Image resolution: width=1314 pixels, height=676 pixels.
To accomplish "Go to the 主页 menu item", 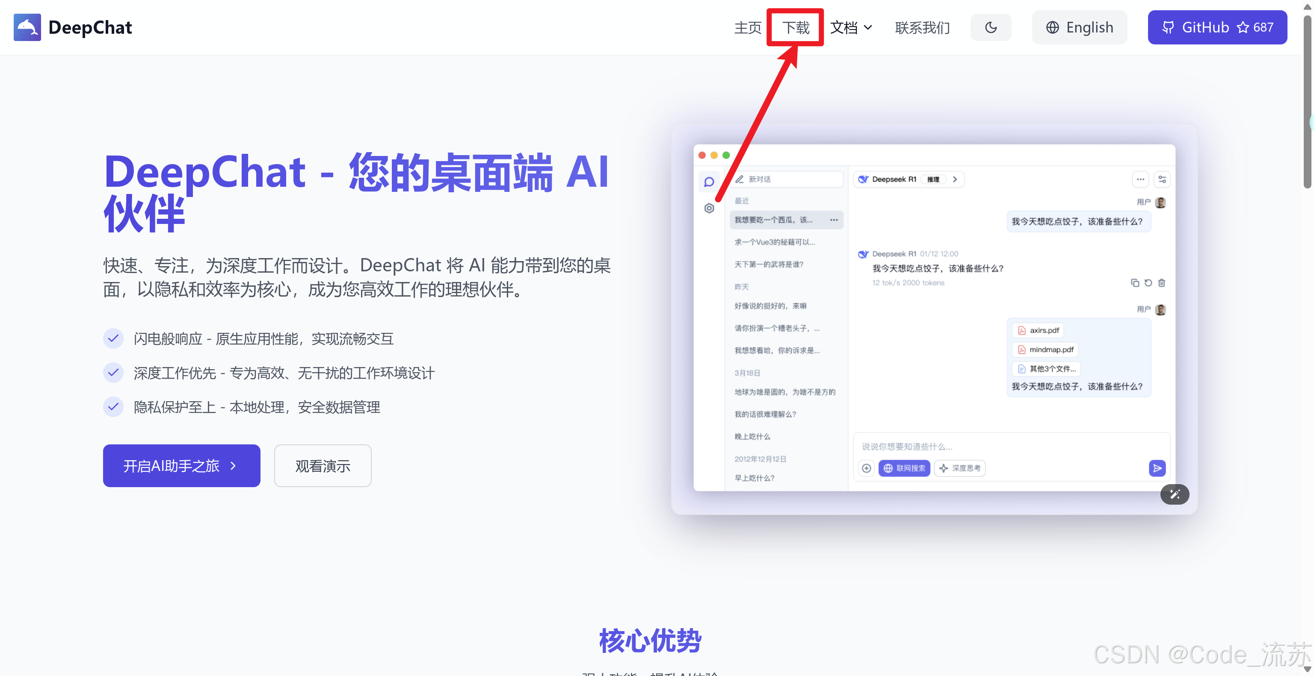I will pos(747,27).
